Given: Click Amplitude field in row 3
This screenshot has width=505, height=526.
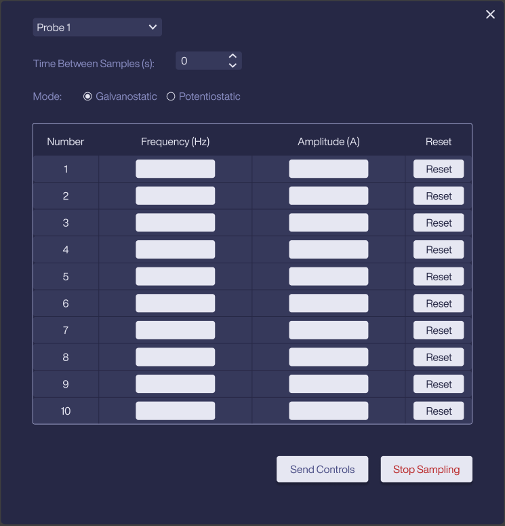Looking at the screenshot, I should (x=328, y=223).
